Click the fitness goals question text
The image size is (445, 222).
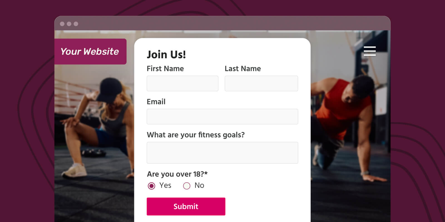click(x=196, y=135)
